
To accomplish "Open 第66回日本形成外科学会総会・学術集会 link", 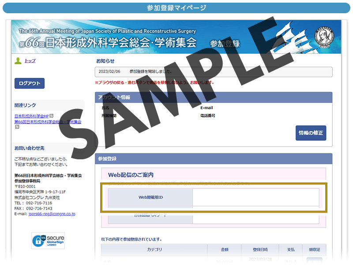I will pos(48,122).
